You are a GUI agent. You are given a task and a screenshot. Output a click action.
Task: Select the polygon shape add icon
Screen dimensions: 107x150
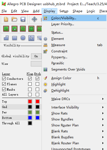pyautogui.click(x=6, y=38)
